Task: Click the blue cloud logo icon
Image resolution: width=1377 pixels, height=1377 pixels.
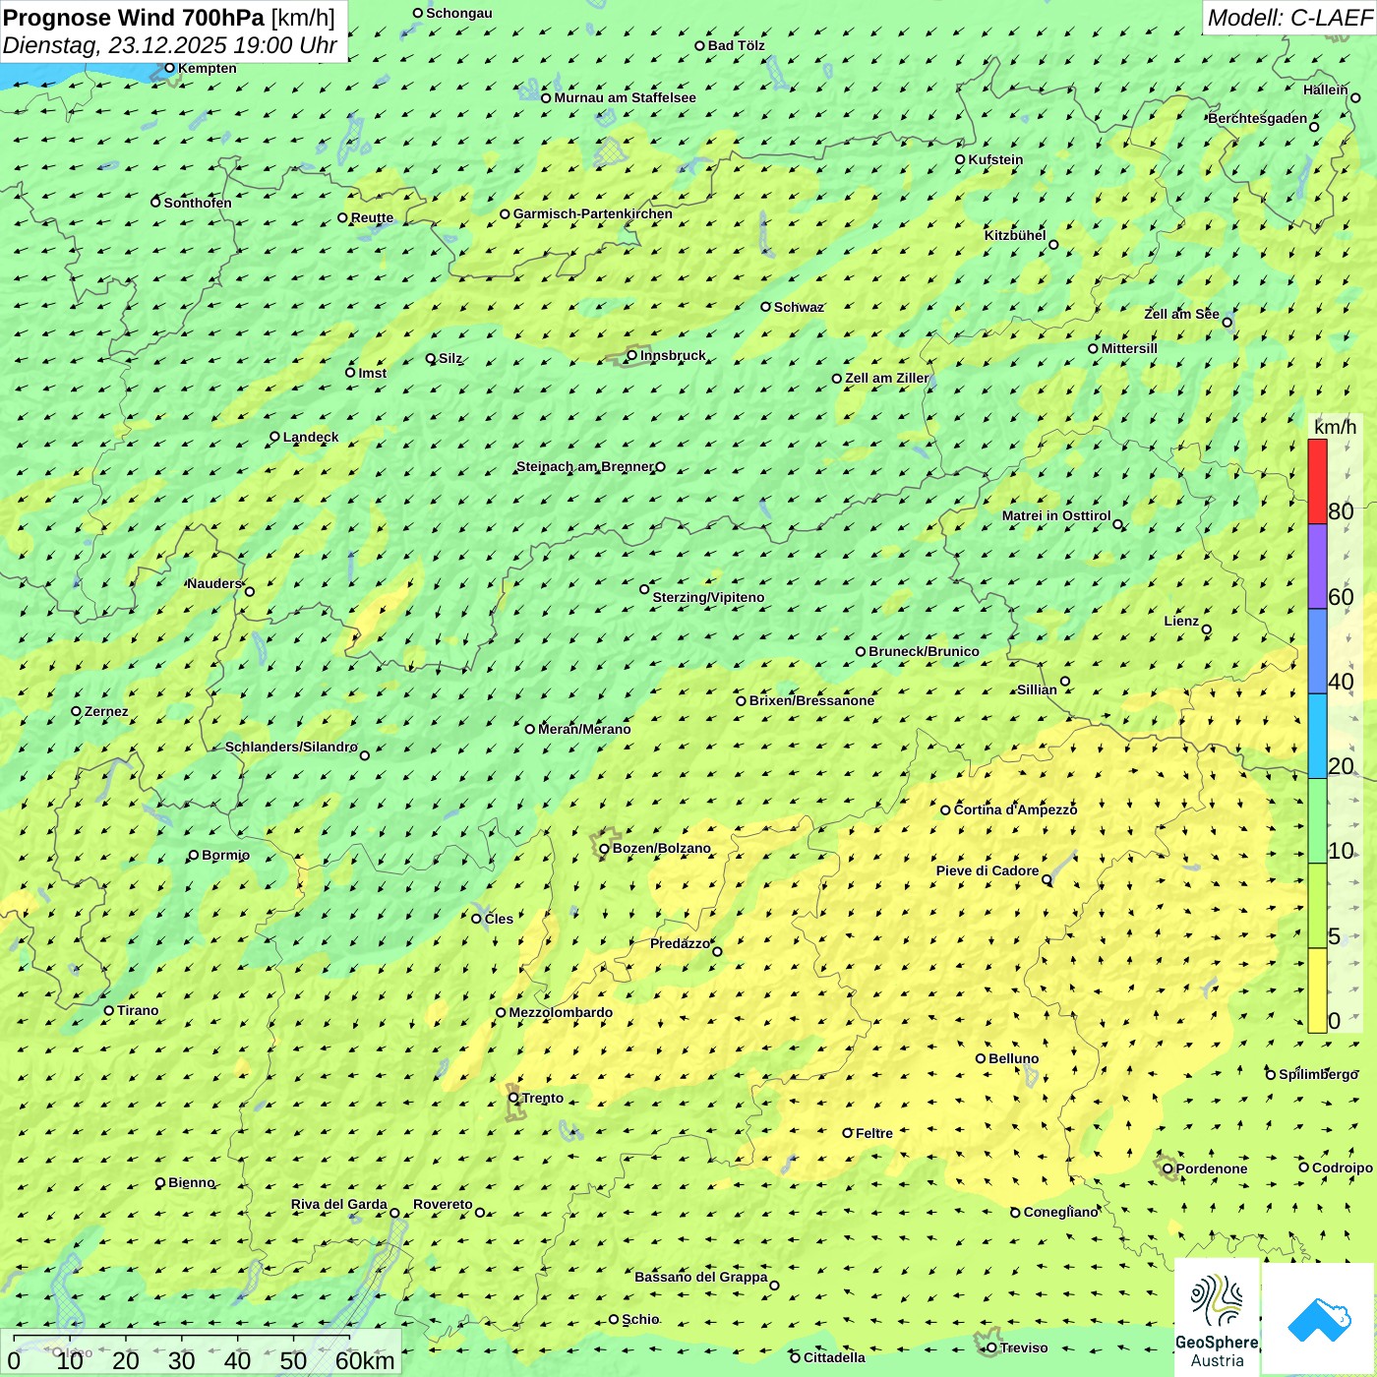Action: (1318, 1319)
